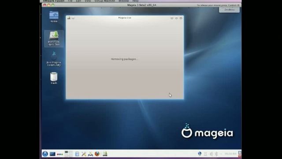
Task: Open the View menu in the macOS menu bar
Action: coord(88,1)
